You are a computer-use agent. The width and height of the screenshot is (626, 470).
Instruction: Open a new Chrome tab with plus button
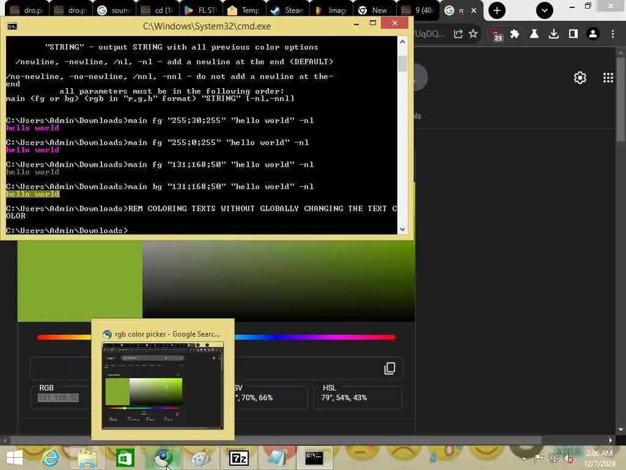(x=496, y=10)
